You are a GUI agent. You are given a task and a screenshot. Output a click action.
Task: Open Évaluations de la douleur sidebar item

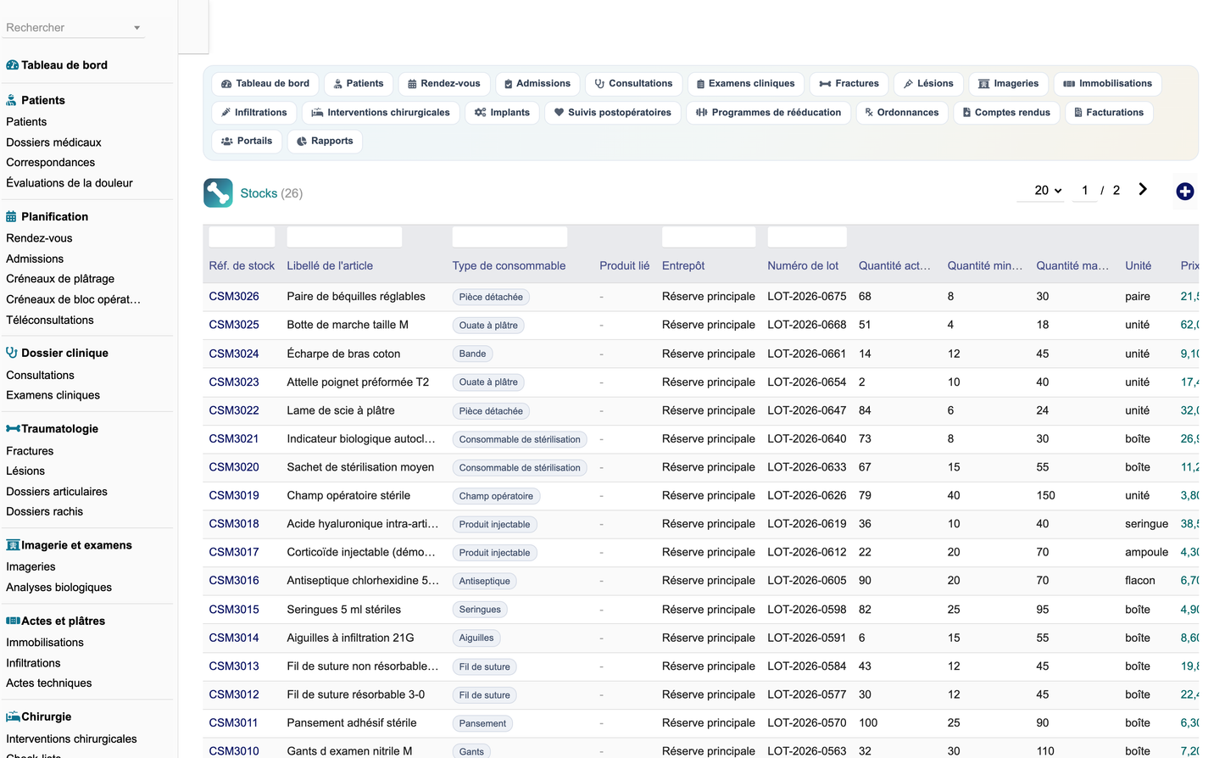(x=70, y=183)
